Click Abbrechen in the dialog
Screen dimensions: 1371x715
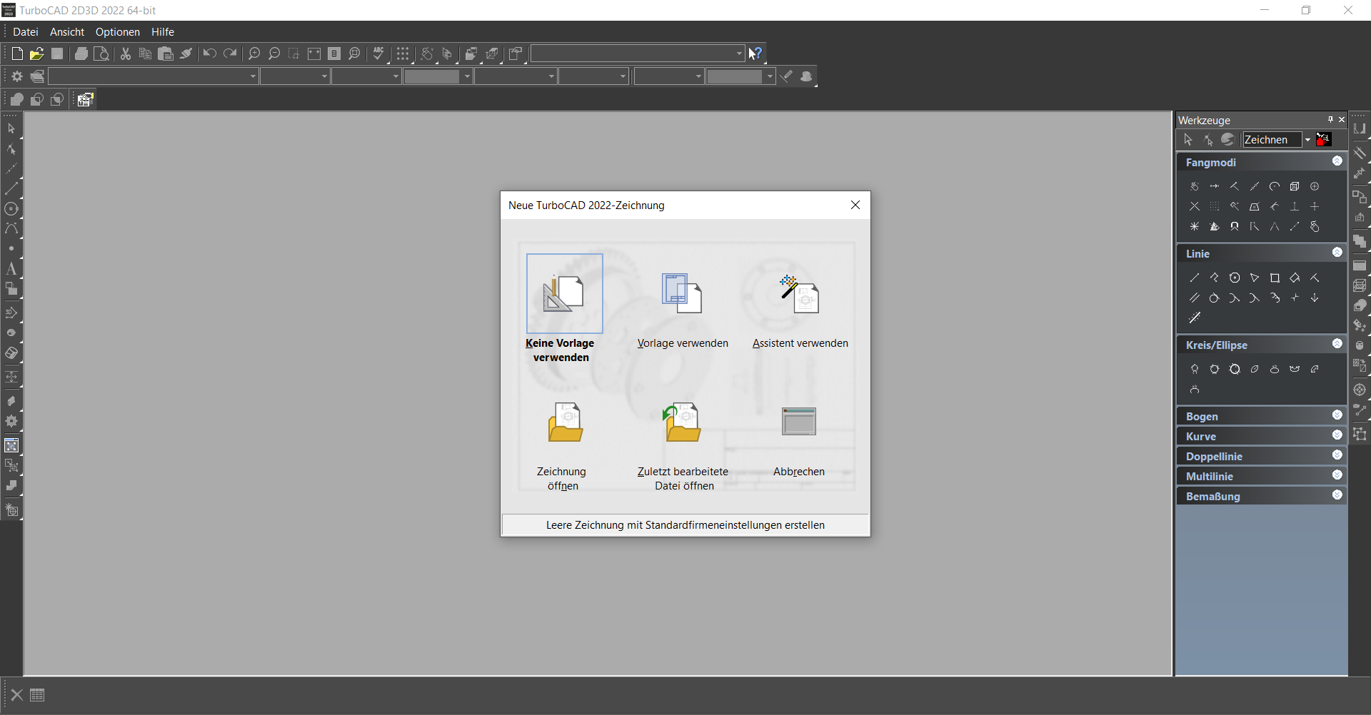799,421
